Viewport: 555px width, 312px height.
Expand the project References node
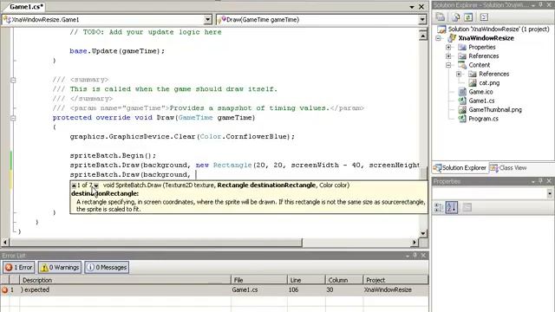(x=448, y=55)
